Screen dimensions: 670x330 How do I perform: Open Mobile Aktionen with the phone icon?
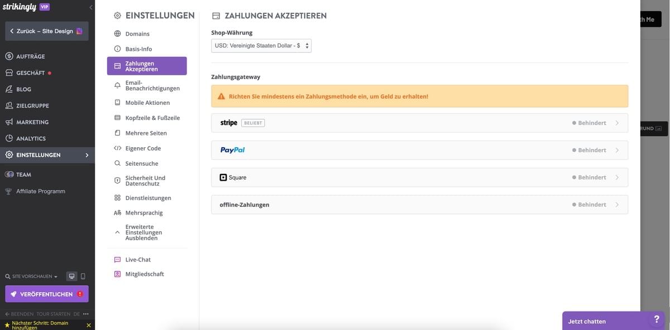click(116, 102)
